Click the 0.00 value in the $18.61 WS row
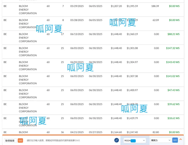The width and height of the screenshot is (188, 145). [156, 118]
